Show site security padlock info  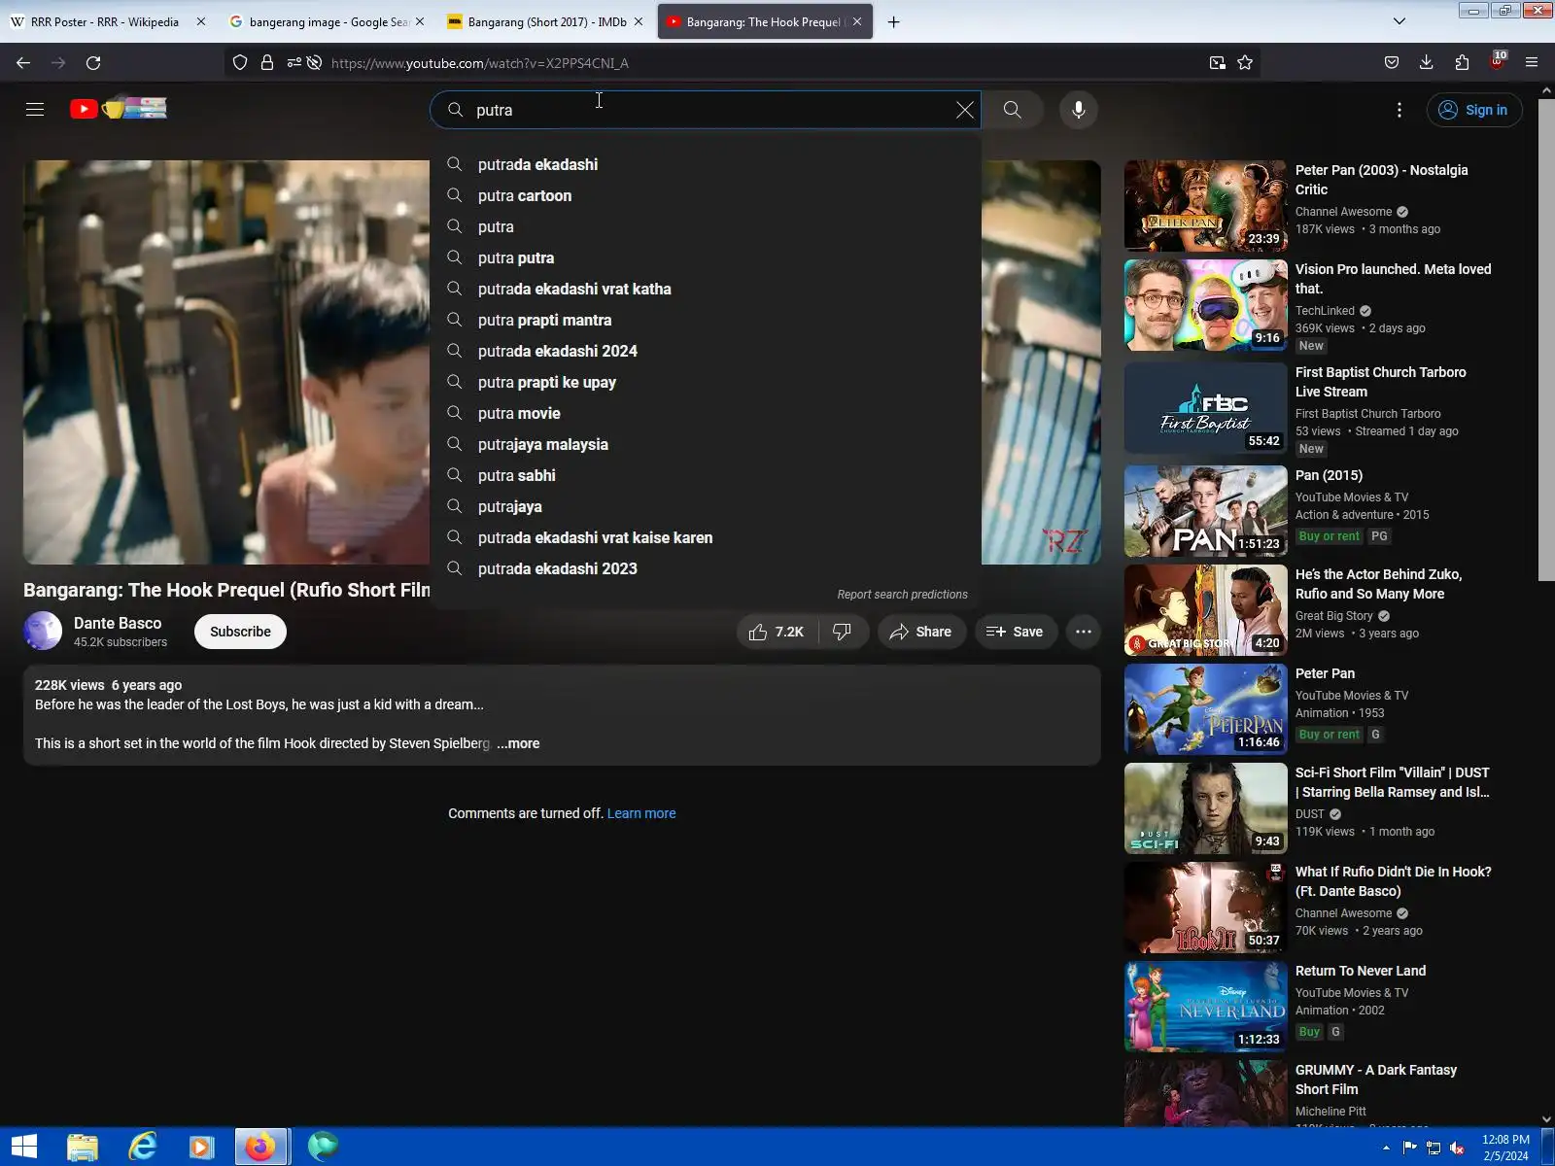pyautogui.click(x=267, y=63)
